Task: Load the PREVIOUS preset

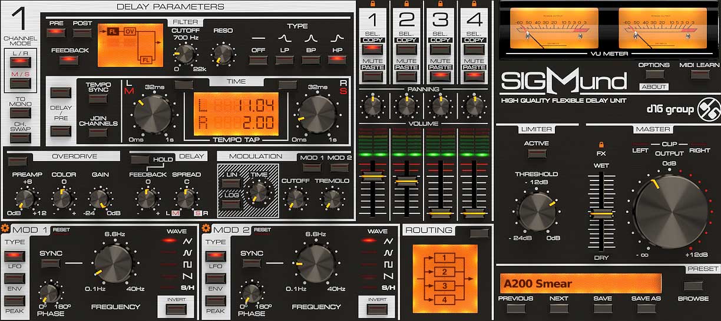Action: coord(515,308)
